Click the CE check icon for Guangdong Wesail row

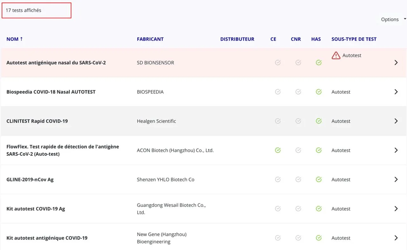point(278,209)
